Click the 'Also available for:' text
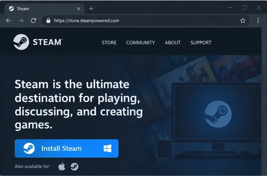This screenshot has width=267, height=176. pyautogui.click(x=33, y=166)
